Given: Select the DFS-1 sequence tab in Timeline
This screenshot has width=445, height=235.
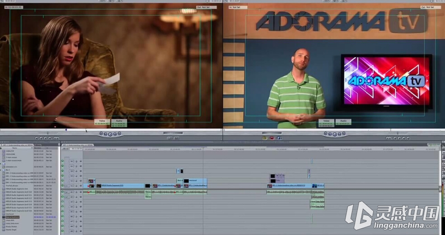Looking at the screenshot, I should [x=78, y=145].
